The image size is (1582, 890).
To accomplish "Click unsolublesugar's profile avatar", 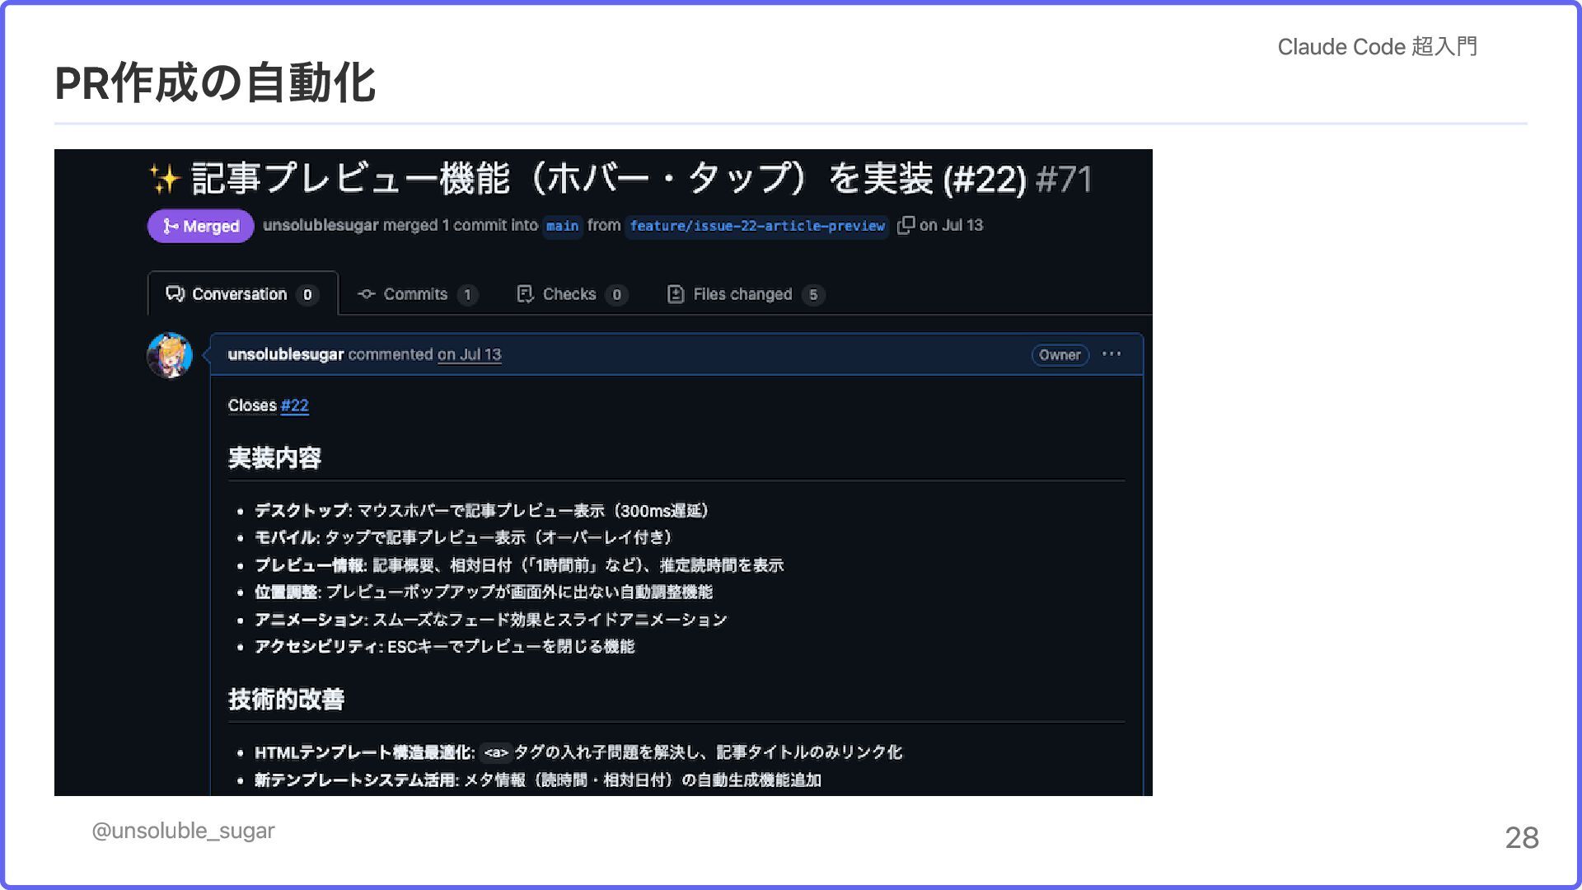I will [x=170, y=355].
